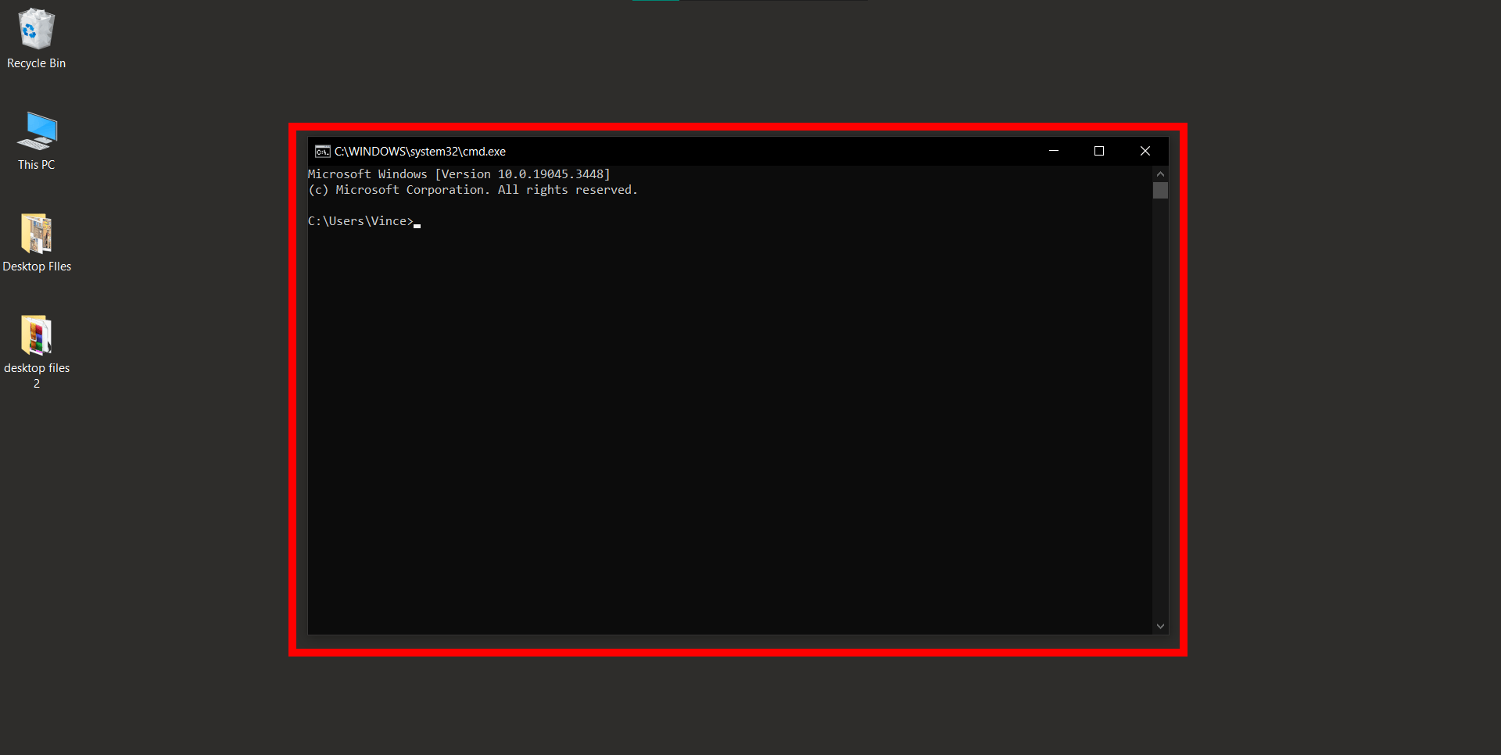Select the Recycle Bin label text
This screenshot has width=1501, height=755.
click(x=36, y=63)
